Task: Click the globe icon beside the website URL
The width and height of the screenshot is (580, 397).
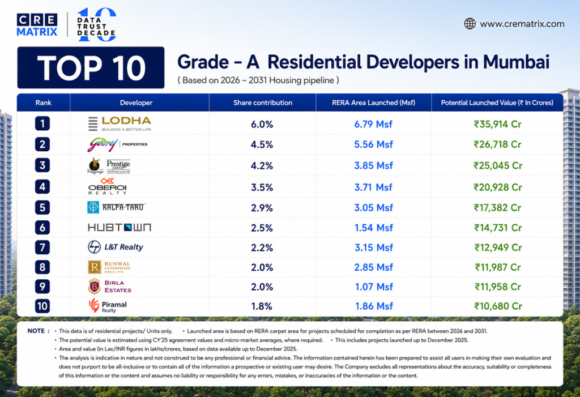Action: (470, 24)
